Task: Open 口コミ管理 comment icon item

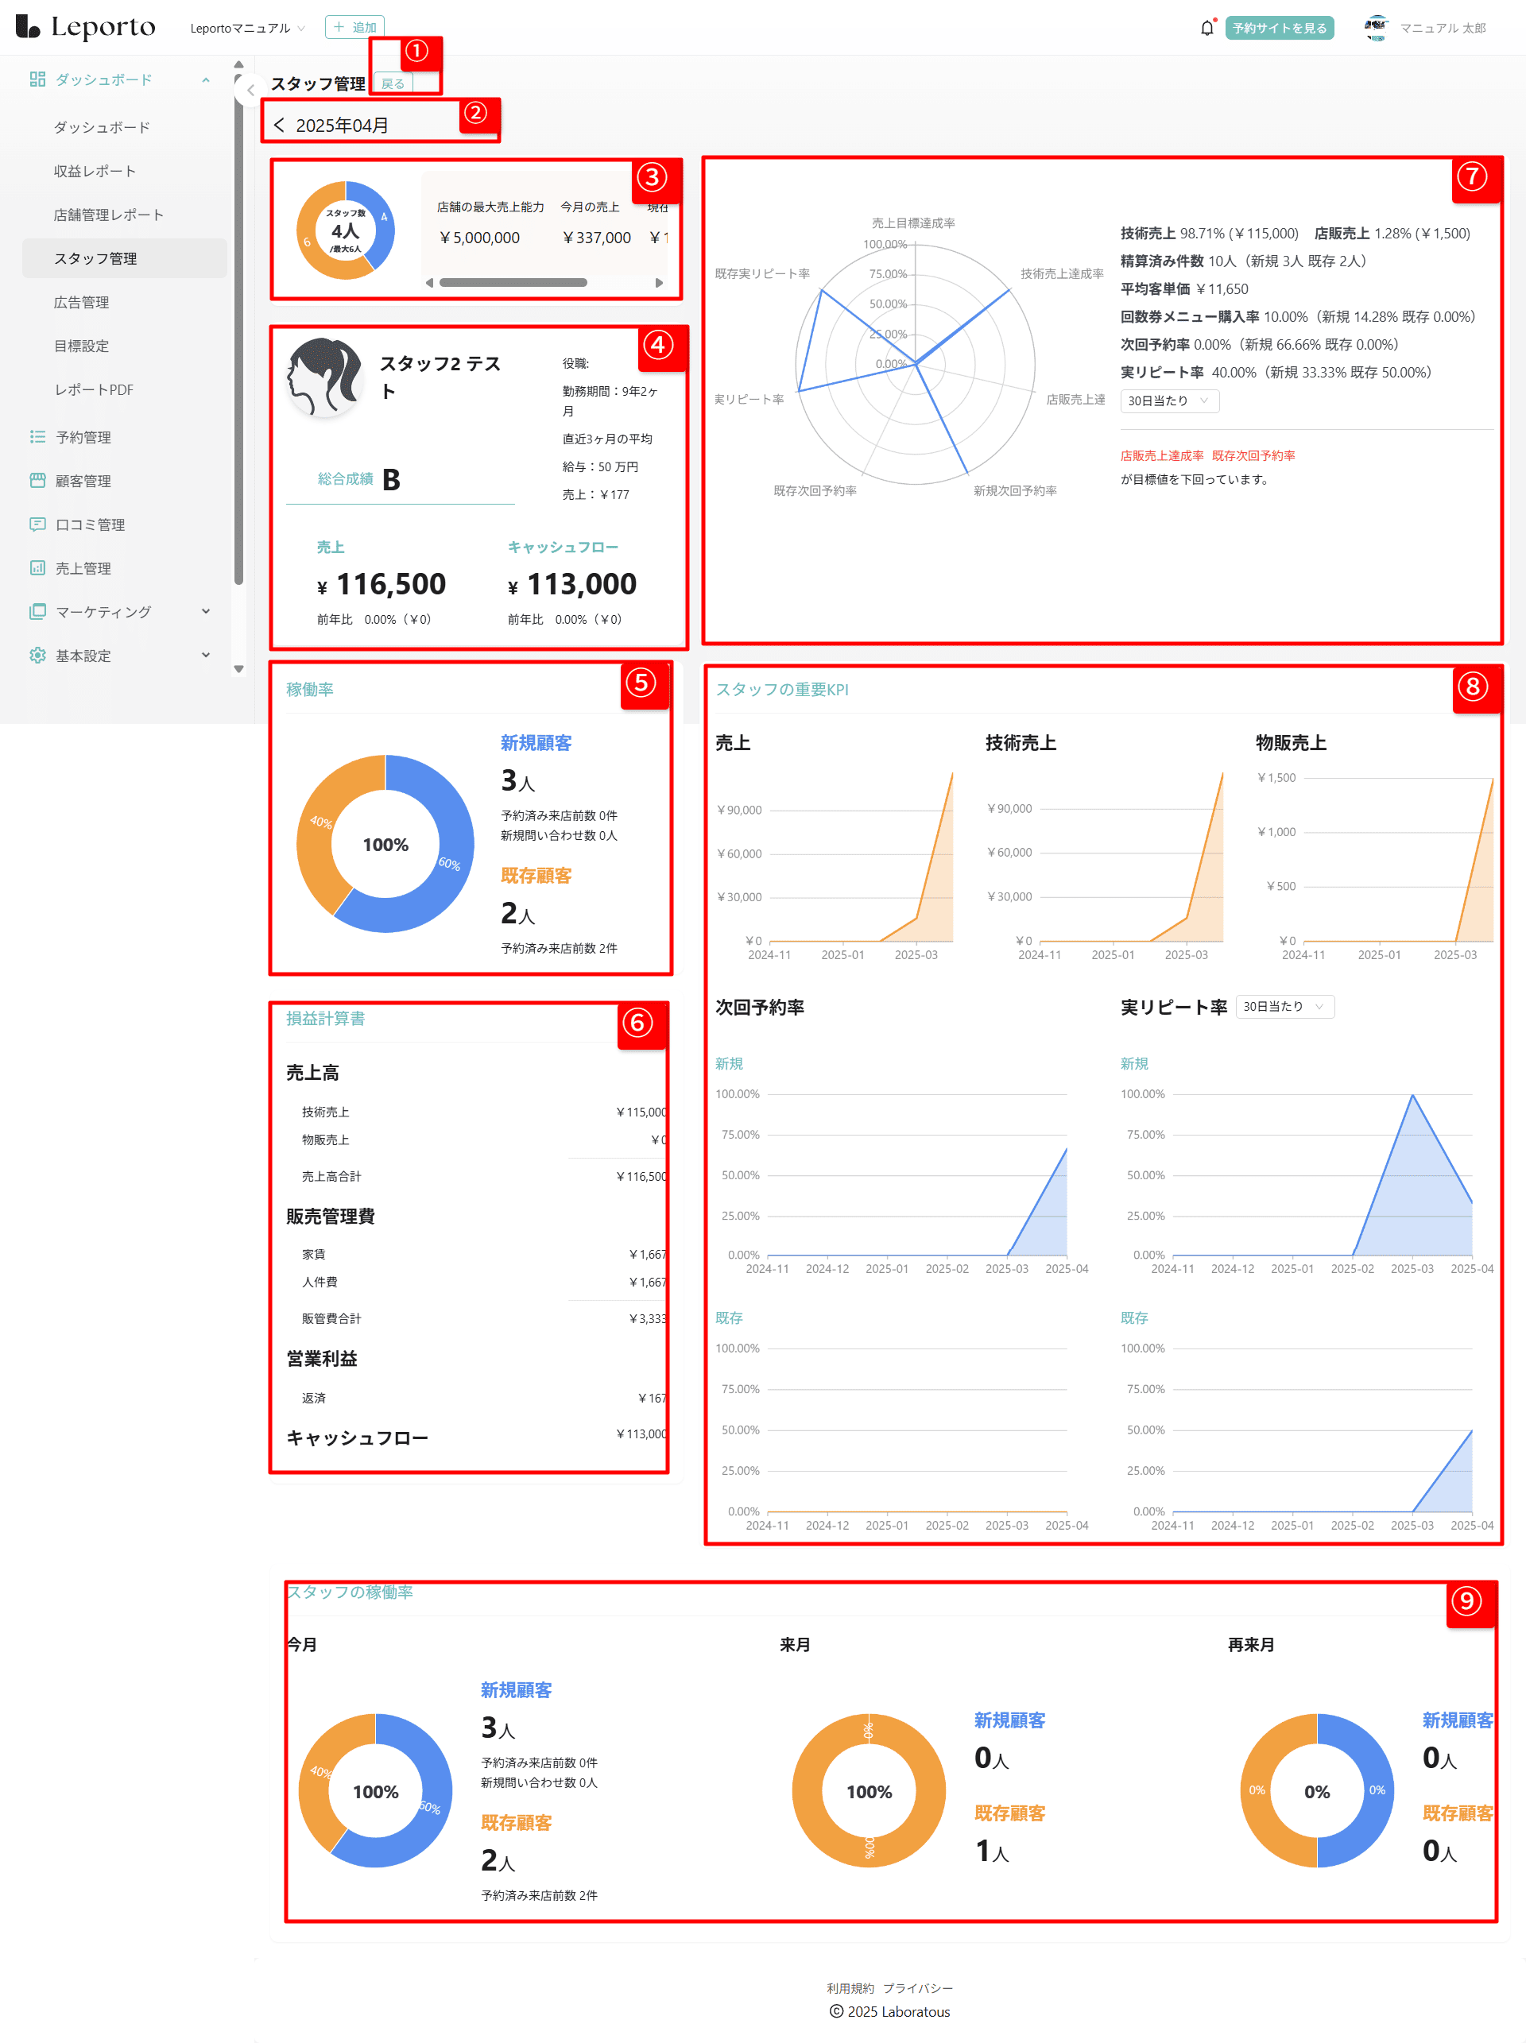Action: tap(89, 524)
